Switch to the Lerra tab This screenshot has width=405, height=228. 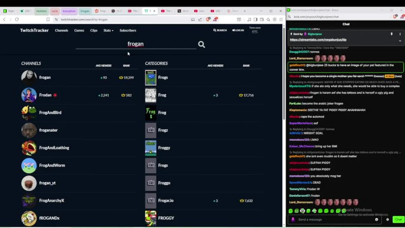tap(55, 11)
